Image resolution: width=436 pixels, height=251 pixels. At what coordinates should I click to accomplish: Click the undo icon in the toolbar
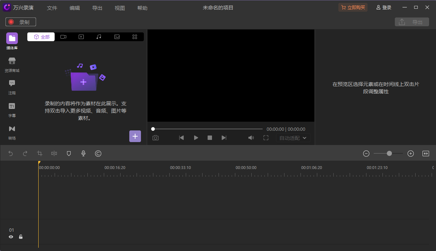pyautogui.click(x=11, y=153)
